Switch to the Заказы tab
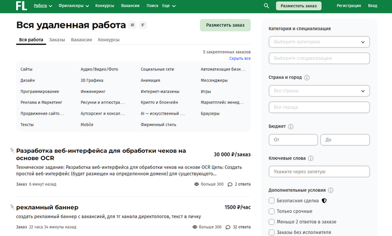This screenshot has width=392, height=236. click(x=57, y=40)
